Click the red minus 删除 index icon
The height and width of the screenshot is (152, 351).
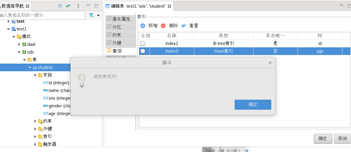(x=163, y=26)
